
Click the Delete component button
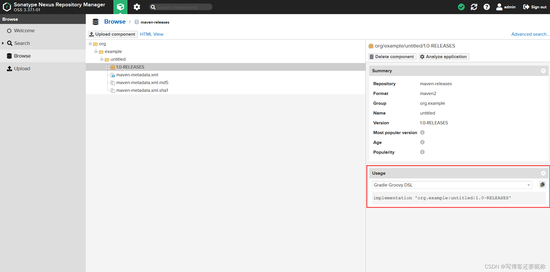[x=392, y=57]
